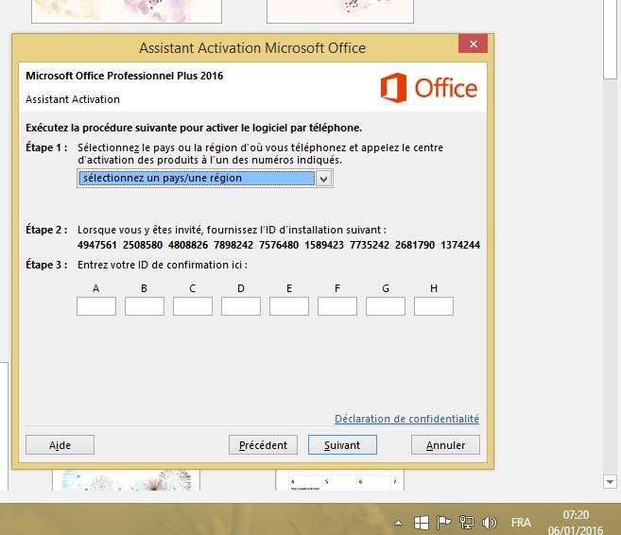Open the Windows icon in system tray
This screenshot has height=535, width=621.
(421, 523)
